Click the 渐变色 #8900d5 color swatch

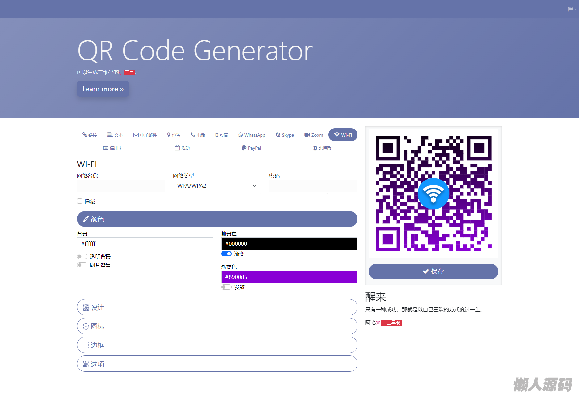click(289, 277)
